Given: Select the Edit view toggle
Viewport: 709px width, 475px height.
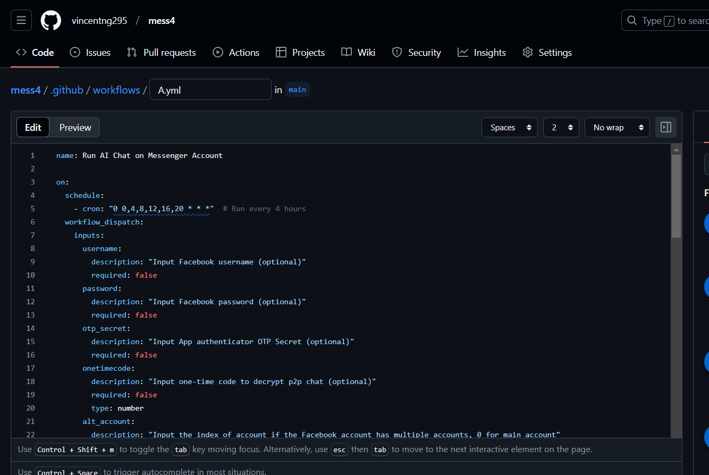Looking at the screenshot, I should [x=33, y=127].
